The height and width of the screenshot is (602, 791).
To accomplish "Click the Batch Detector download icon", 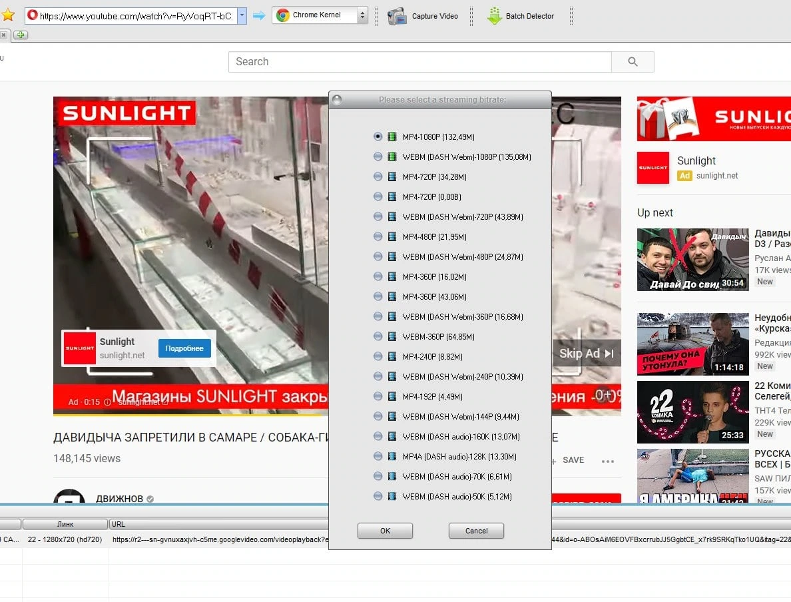I will (x=494, y=16).
